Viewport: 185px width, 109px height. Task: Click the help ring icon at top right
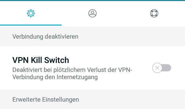(154, 13)
